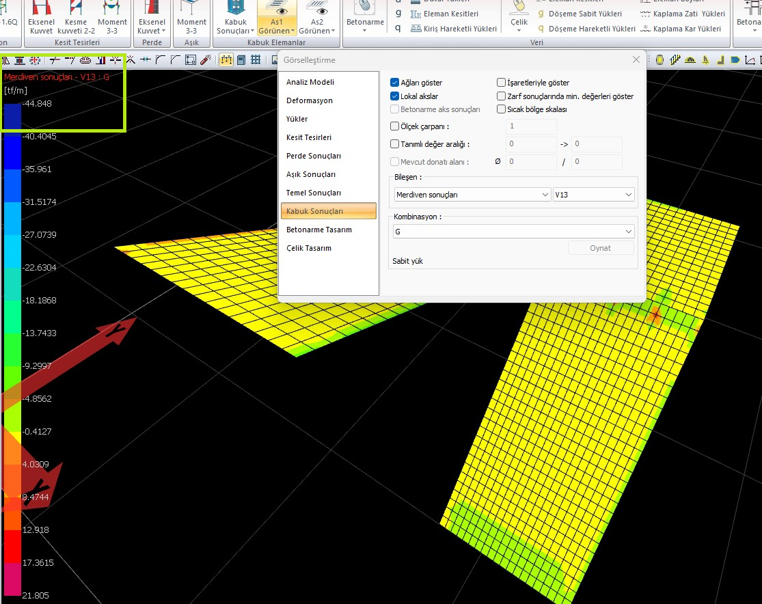Click Kaplama Kar Yükleri icon
Screen dimensions: 762x604
646,29
